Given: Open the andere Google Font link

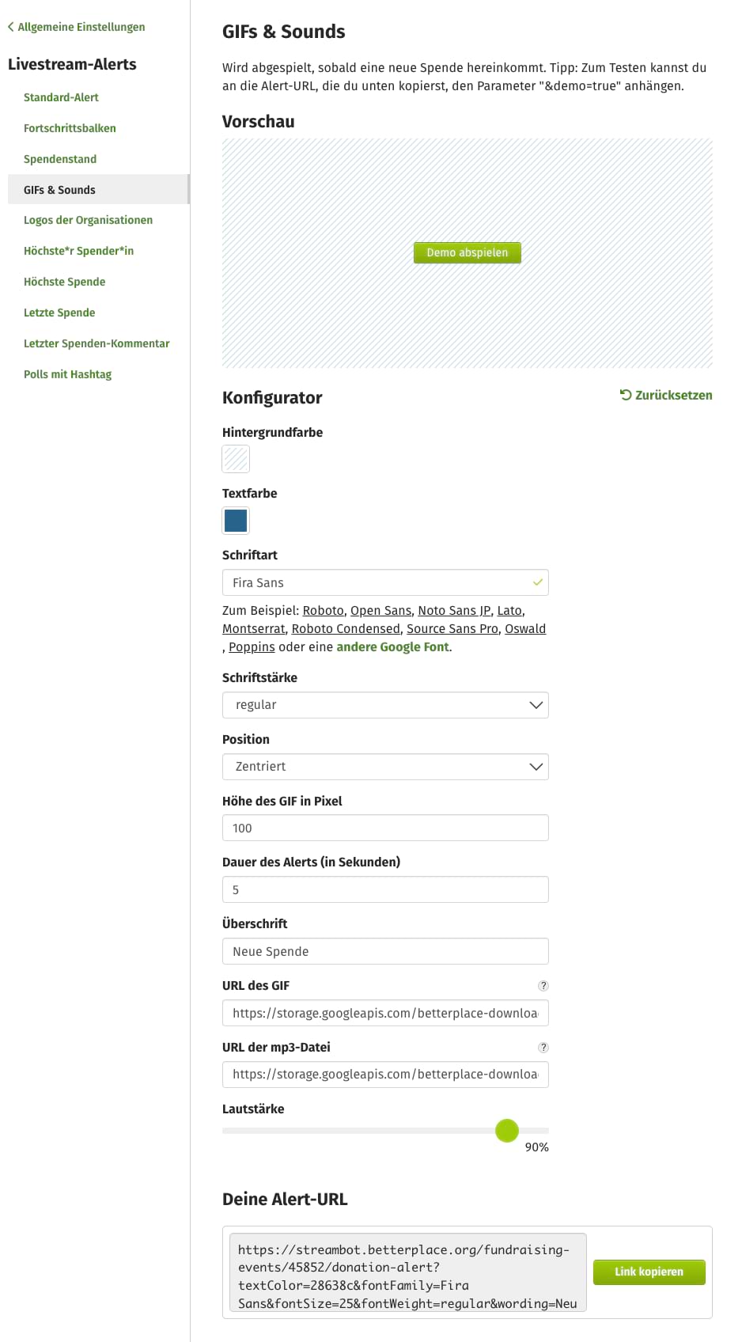Looking at the screenshot, I should click(392, 646).
